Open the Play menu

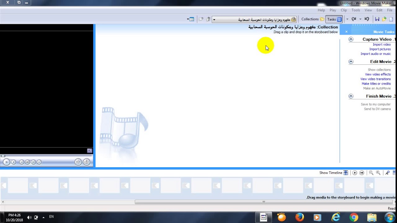[333, 10]
